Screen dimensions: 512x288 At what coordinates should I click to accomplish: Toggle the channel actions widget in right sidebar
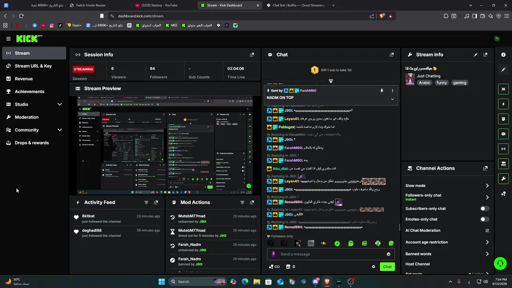click(503, 164)
